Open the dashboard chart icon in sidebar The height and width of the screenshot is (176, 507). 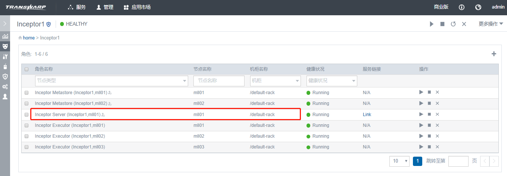coord(5,36)
